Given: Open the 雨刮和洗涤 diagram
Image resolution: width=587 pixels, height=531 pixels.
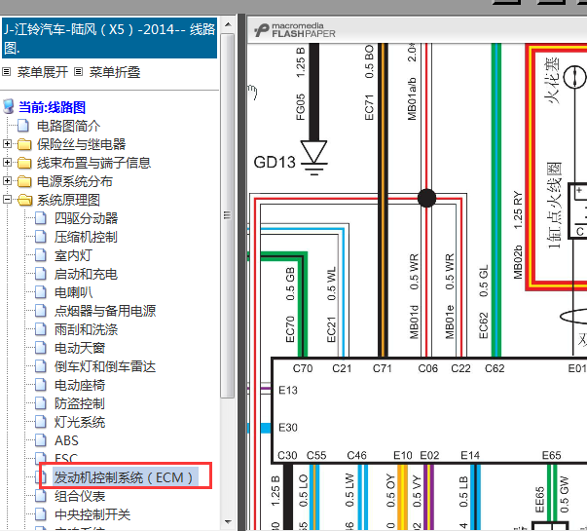Looking at the screenshot, I should click(86, 329).
